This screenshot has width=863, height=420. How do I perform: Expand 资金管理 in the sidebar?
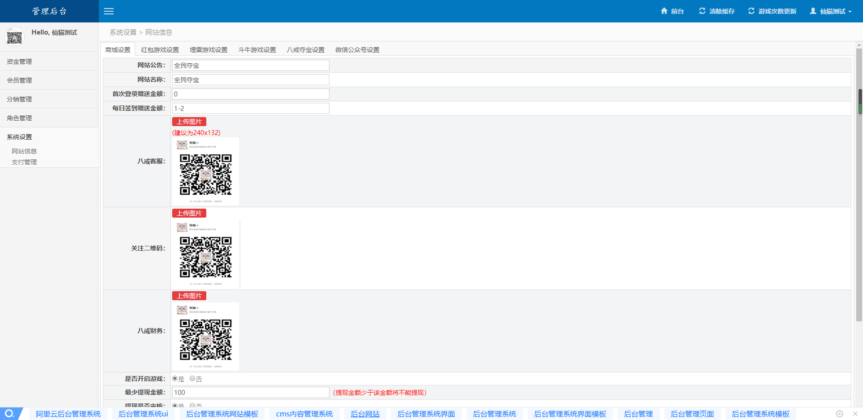coord(49,61)
